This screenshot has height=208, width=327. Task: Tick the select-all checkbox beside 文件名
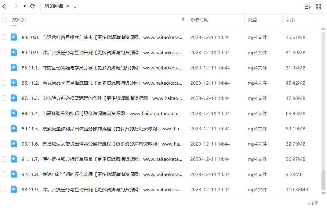pyautogui.click(x=5, y=19)
